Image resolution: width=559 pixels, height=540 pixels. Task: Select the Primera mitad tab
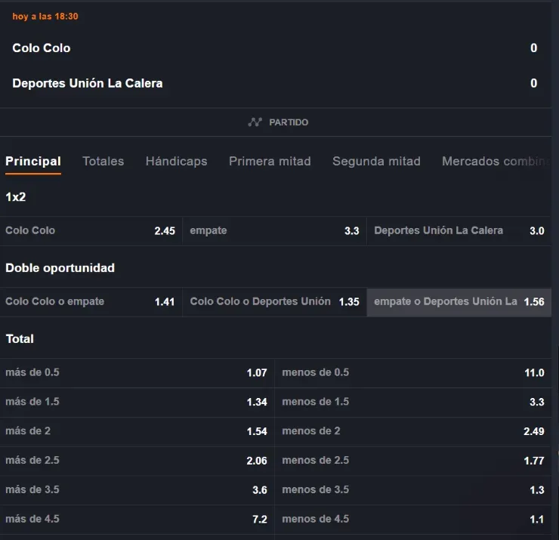pos(270,161)
